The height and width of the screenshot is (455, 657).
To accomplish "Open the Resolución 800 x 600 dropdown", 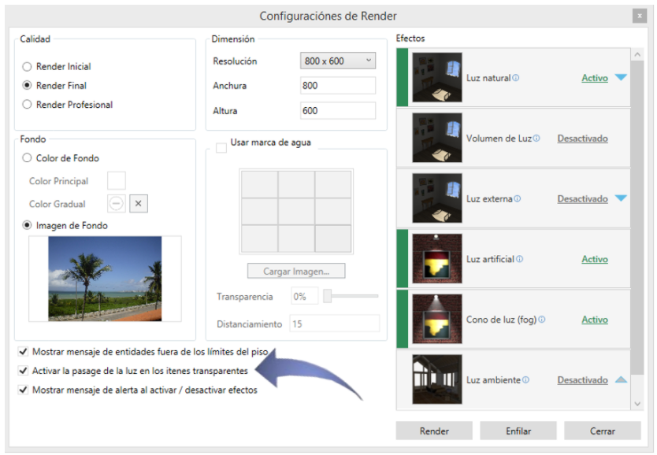I will pyautogui.click(x=338, y=61).
